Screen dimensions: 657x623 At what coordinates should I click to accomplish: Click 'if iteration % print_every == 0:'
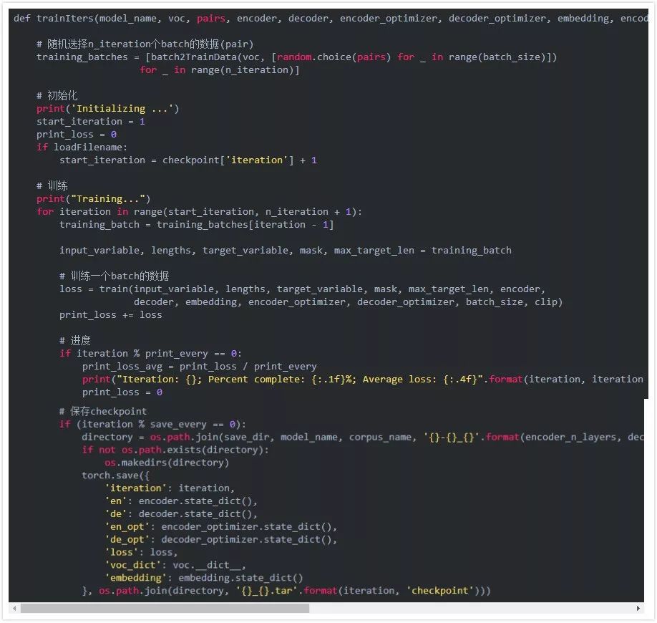tap(150, 354)
